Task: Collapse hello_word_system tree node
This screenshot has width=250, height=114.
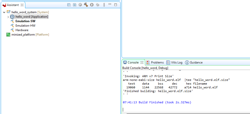Action: coord(4,12)
